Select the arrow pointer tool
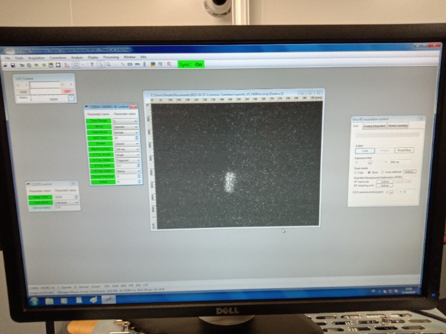The image size is (446, 334). [x=101, y=65]
